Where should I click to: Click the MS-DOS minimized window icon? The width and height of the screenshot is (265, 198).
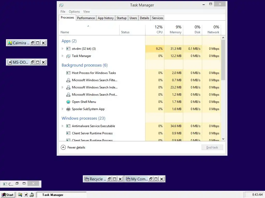[x=10, y=62]
